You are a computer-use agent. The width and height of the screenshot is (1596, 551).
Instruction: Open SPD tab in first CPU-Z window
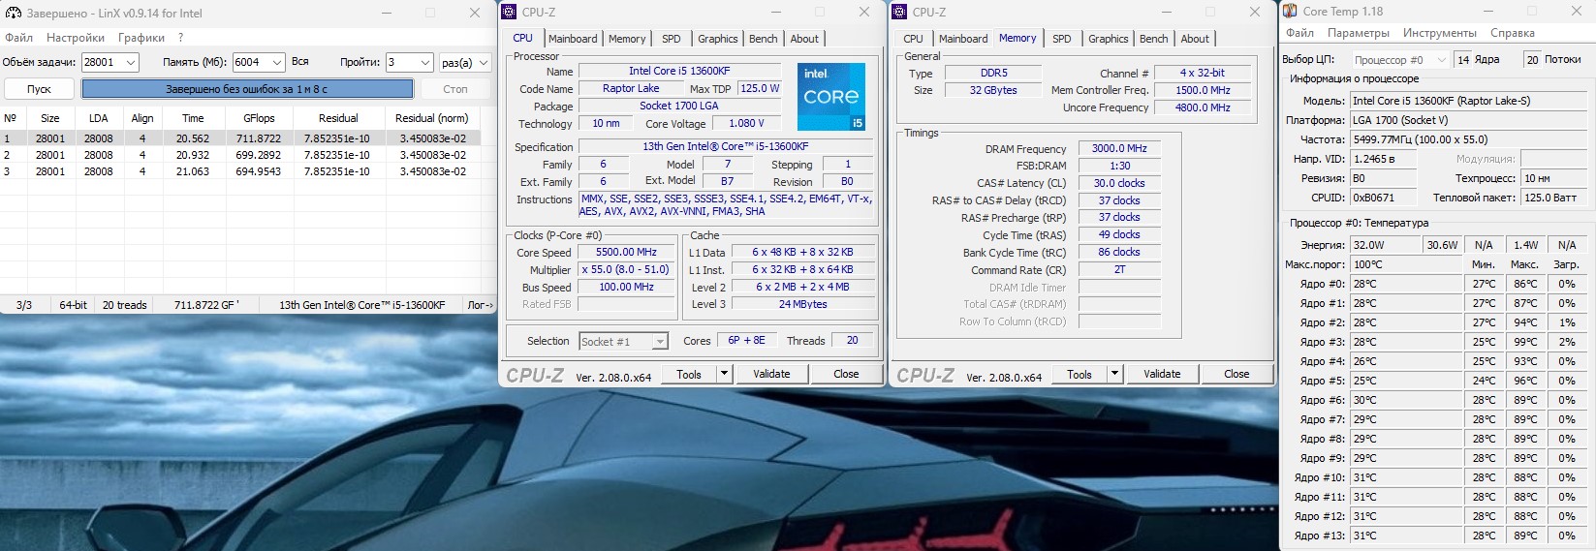(672, 39)
